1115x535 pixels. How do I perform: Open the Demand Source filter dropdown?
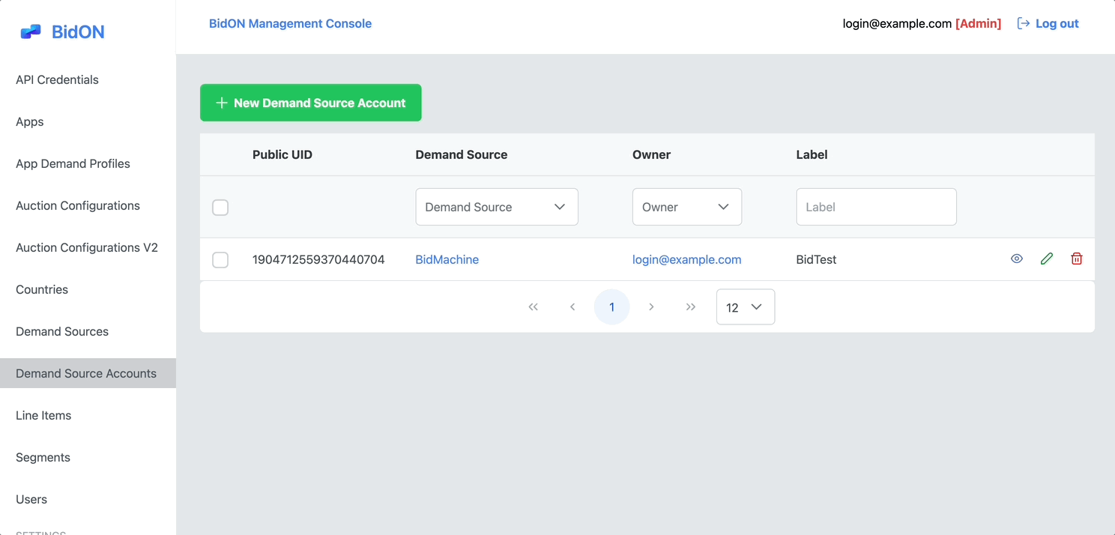497,206
